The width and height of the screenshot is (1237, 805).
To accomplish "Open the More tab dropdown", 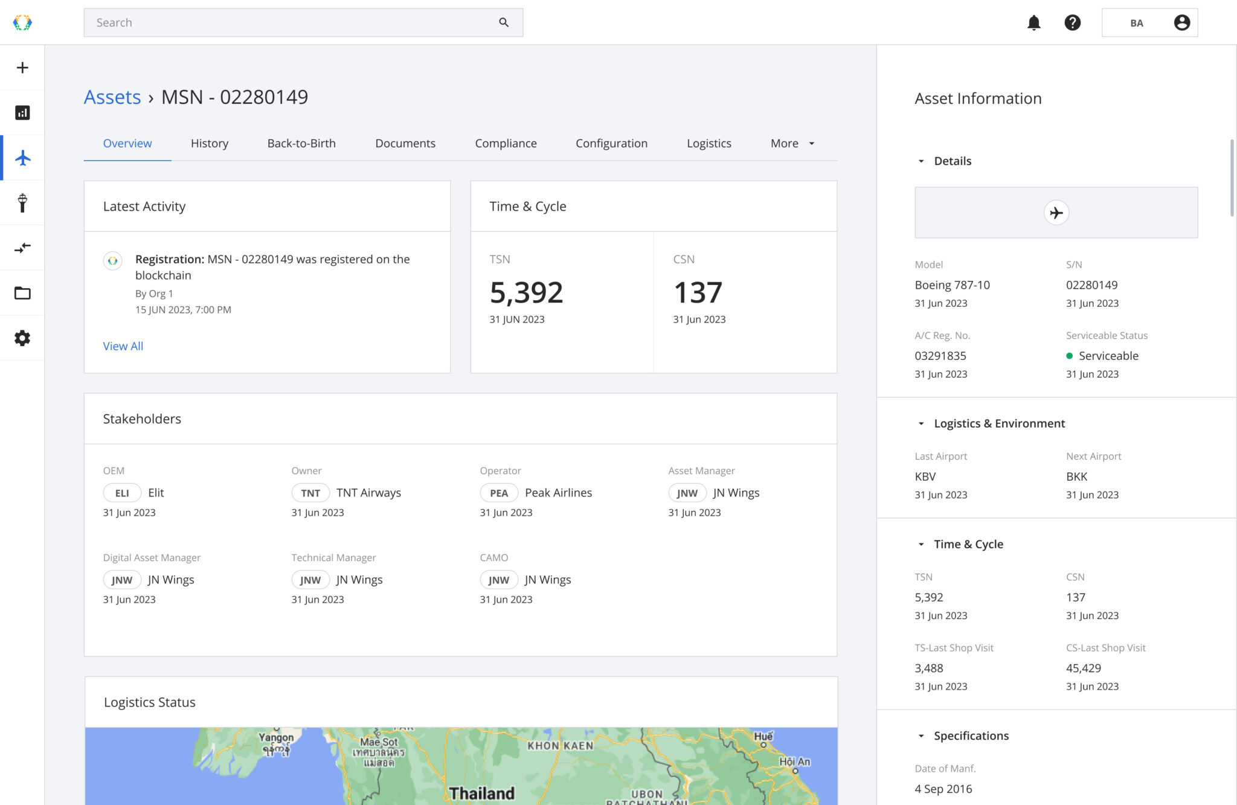I will (x=793, y=144).
